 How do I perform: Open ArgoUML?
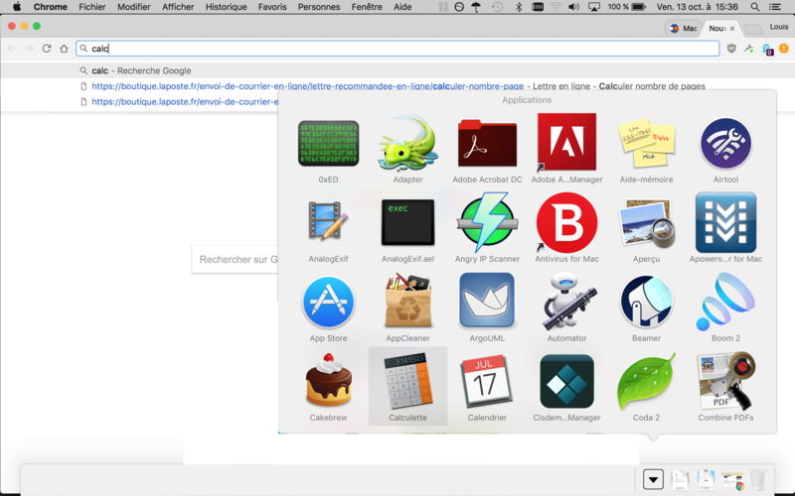point(487,301)
